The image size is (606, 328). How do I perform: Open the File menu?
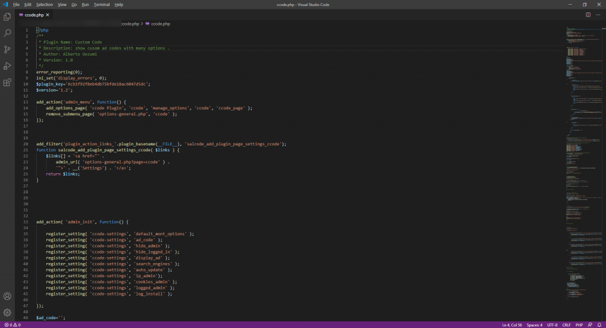(16, 5)
